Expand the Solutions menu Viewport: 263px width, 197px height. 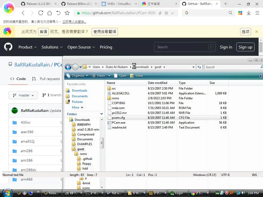click(52, 47)
